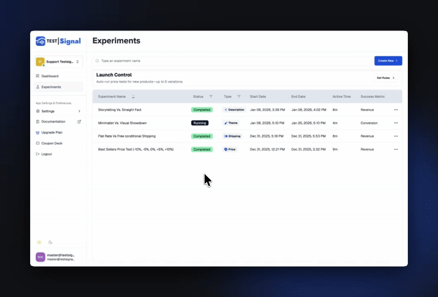
Task: Click the master@testsignal user avatar
Action: pos(40,257)
